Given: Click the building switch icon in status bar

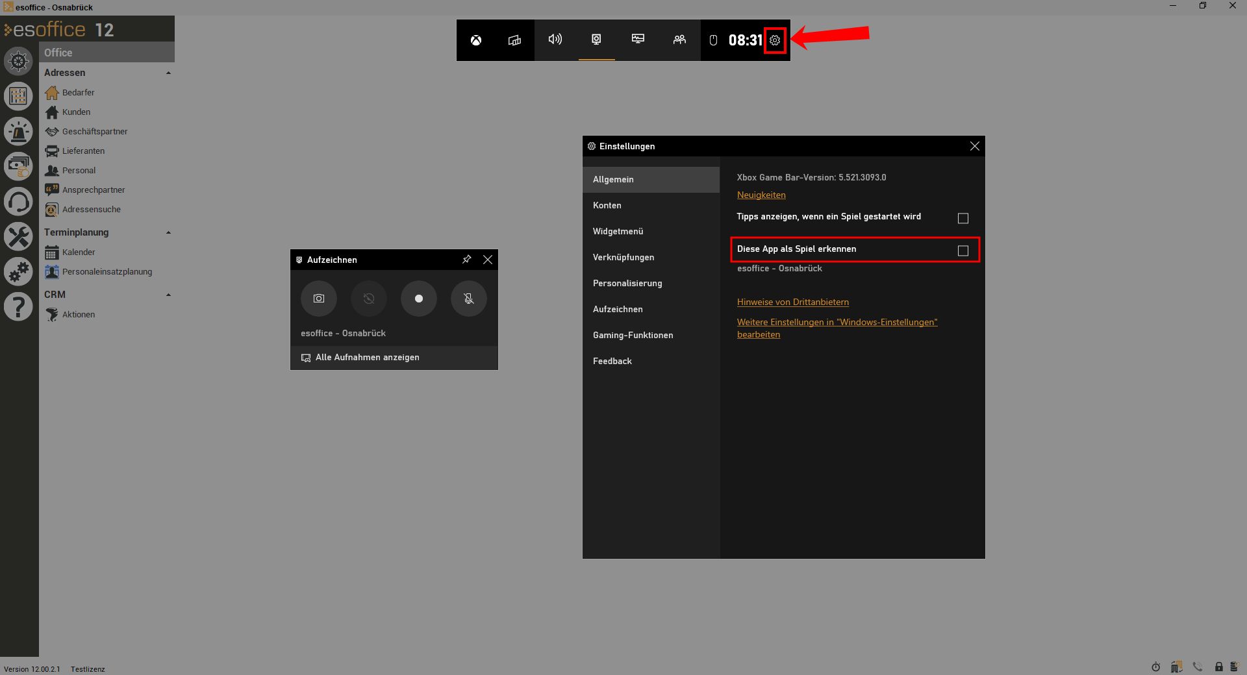Looking at the screenshot, I should pos(1176,667).
